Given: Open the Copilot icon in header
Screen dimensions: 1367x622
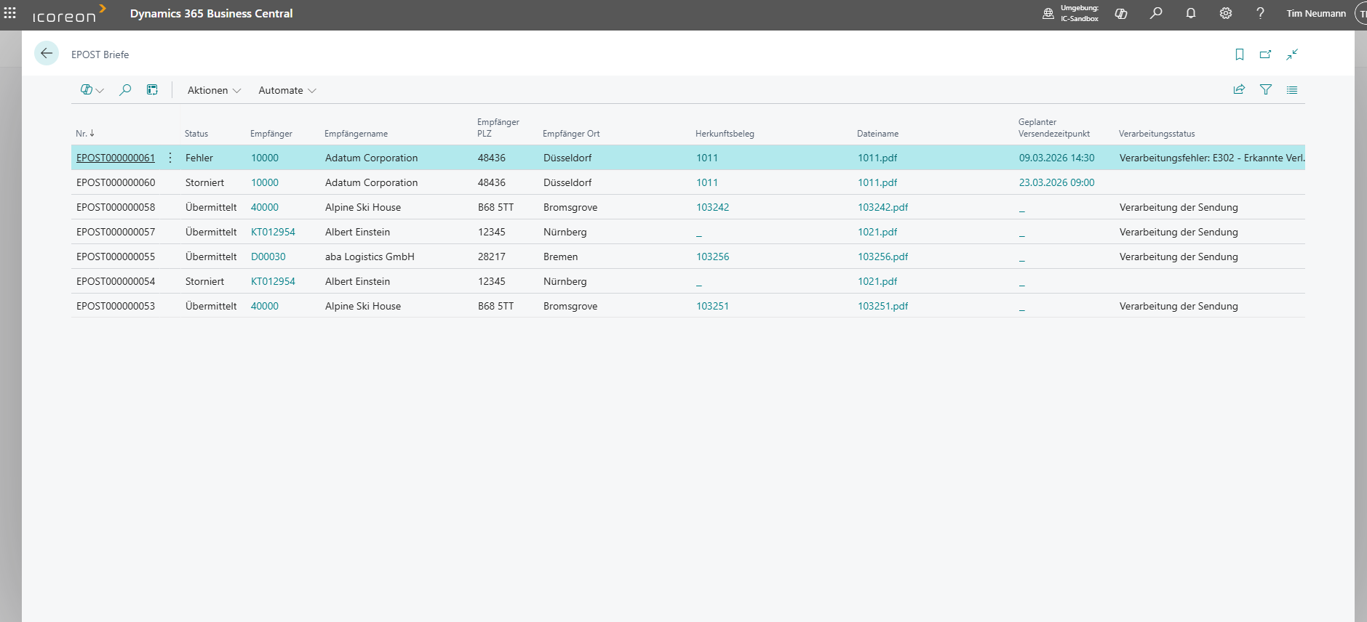Looking at the screenshot, I should tap(1120, 13).
